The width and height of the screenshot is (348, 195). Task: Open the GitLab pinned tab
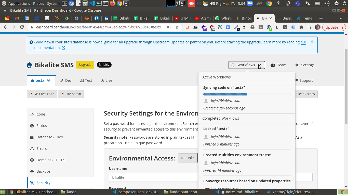coord(87,18)
